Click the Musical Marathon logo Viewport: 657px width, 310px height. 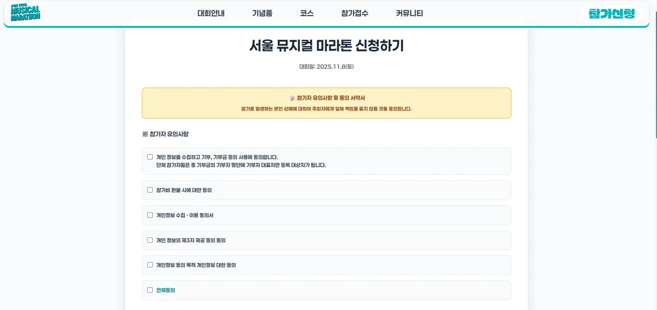click(x=26, y=13)
